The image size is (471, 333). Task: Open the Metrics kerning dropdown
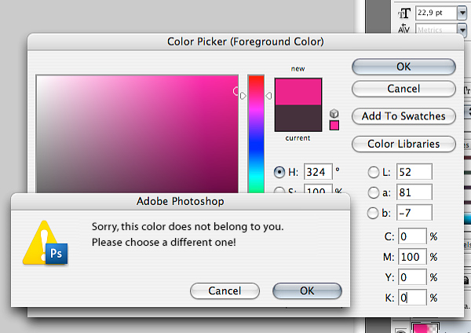click(462, 30)
